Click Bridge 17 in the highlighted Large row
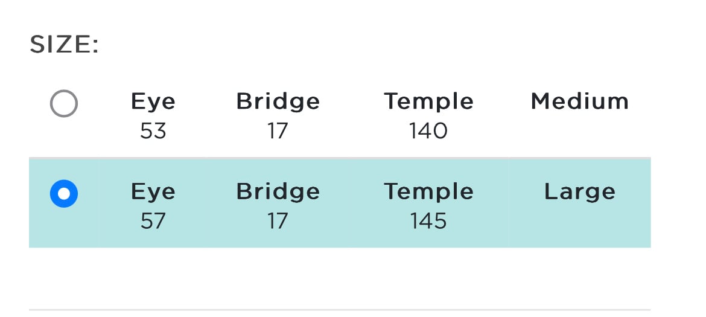Screen dimensions: 706x317 278,207
